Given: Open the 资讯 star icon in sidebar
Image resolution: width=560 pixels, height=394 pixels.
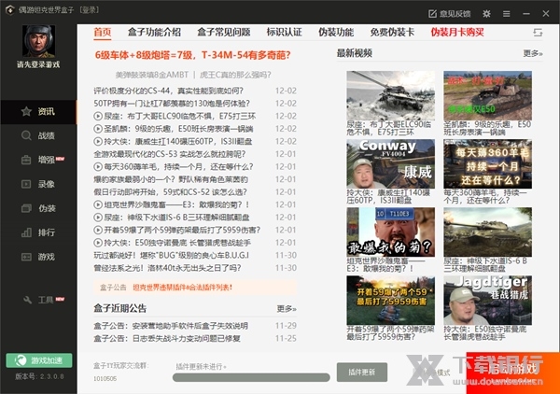Looking at the screenshot, I should click(x=26, y=111).
